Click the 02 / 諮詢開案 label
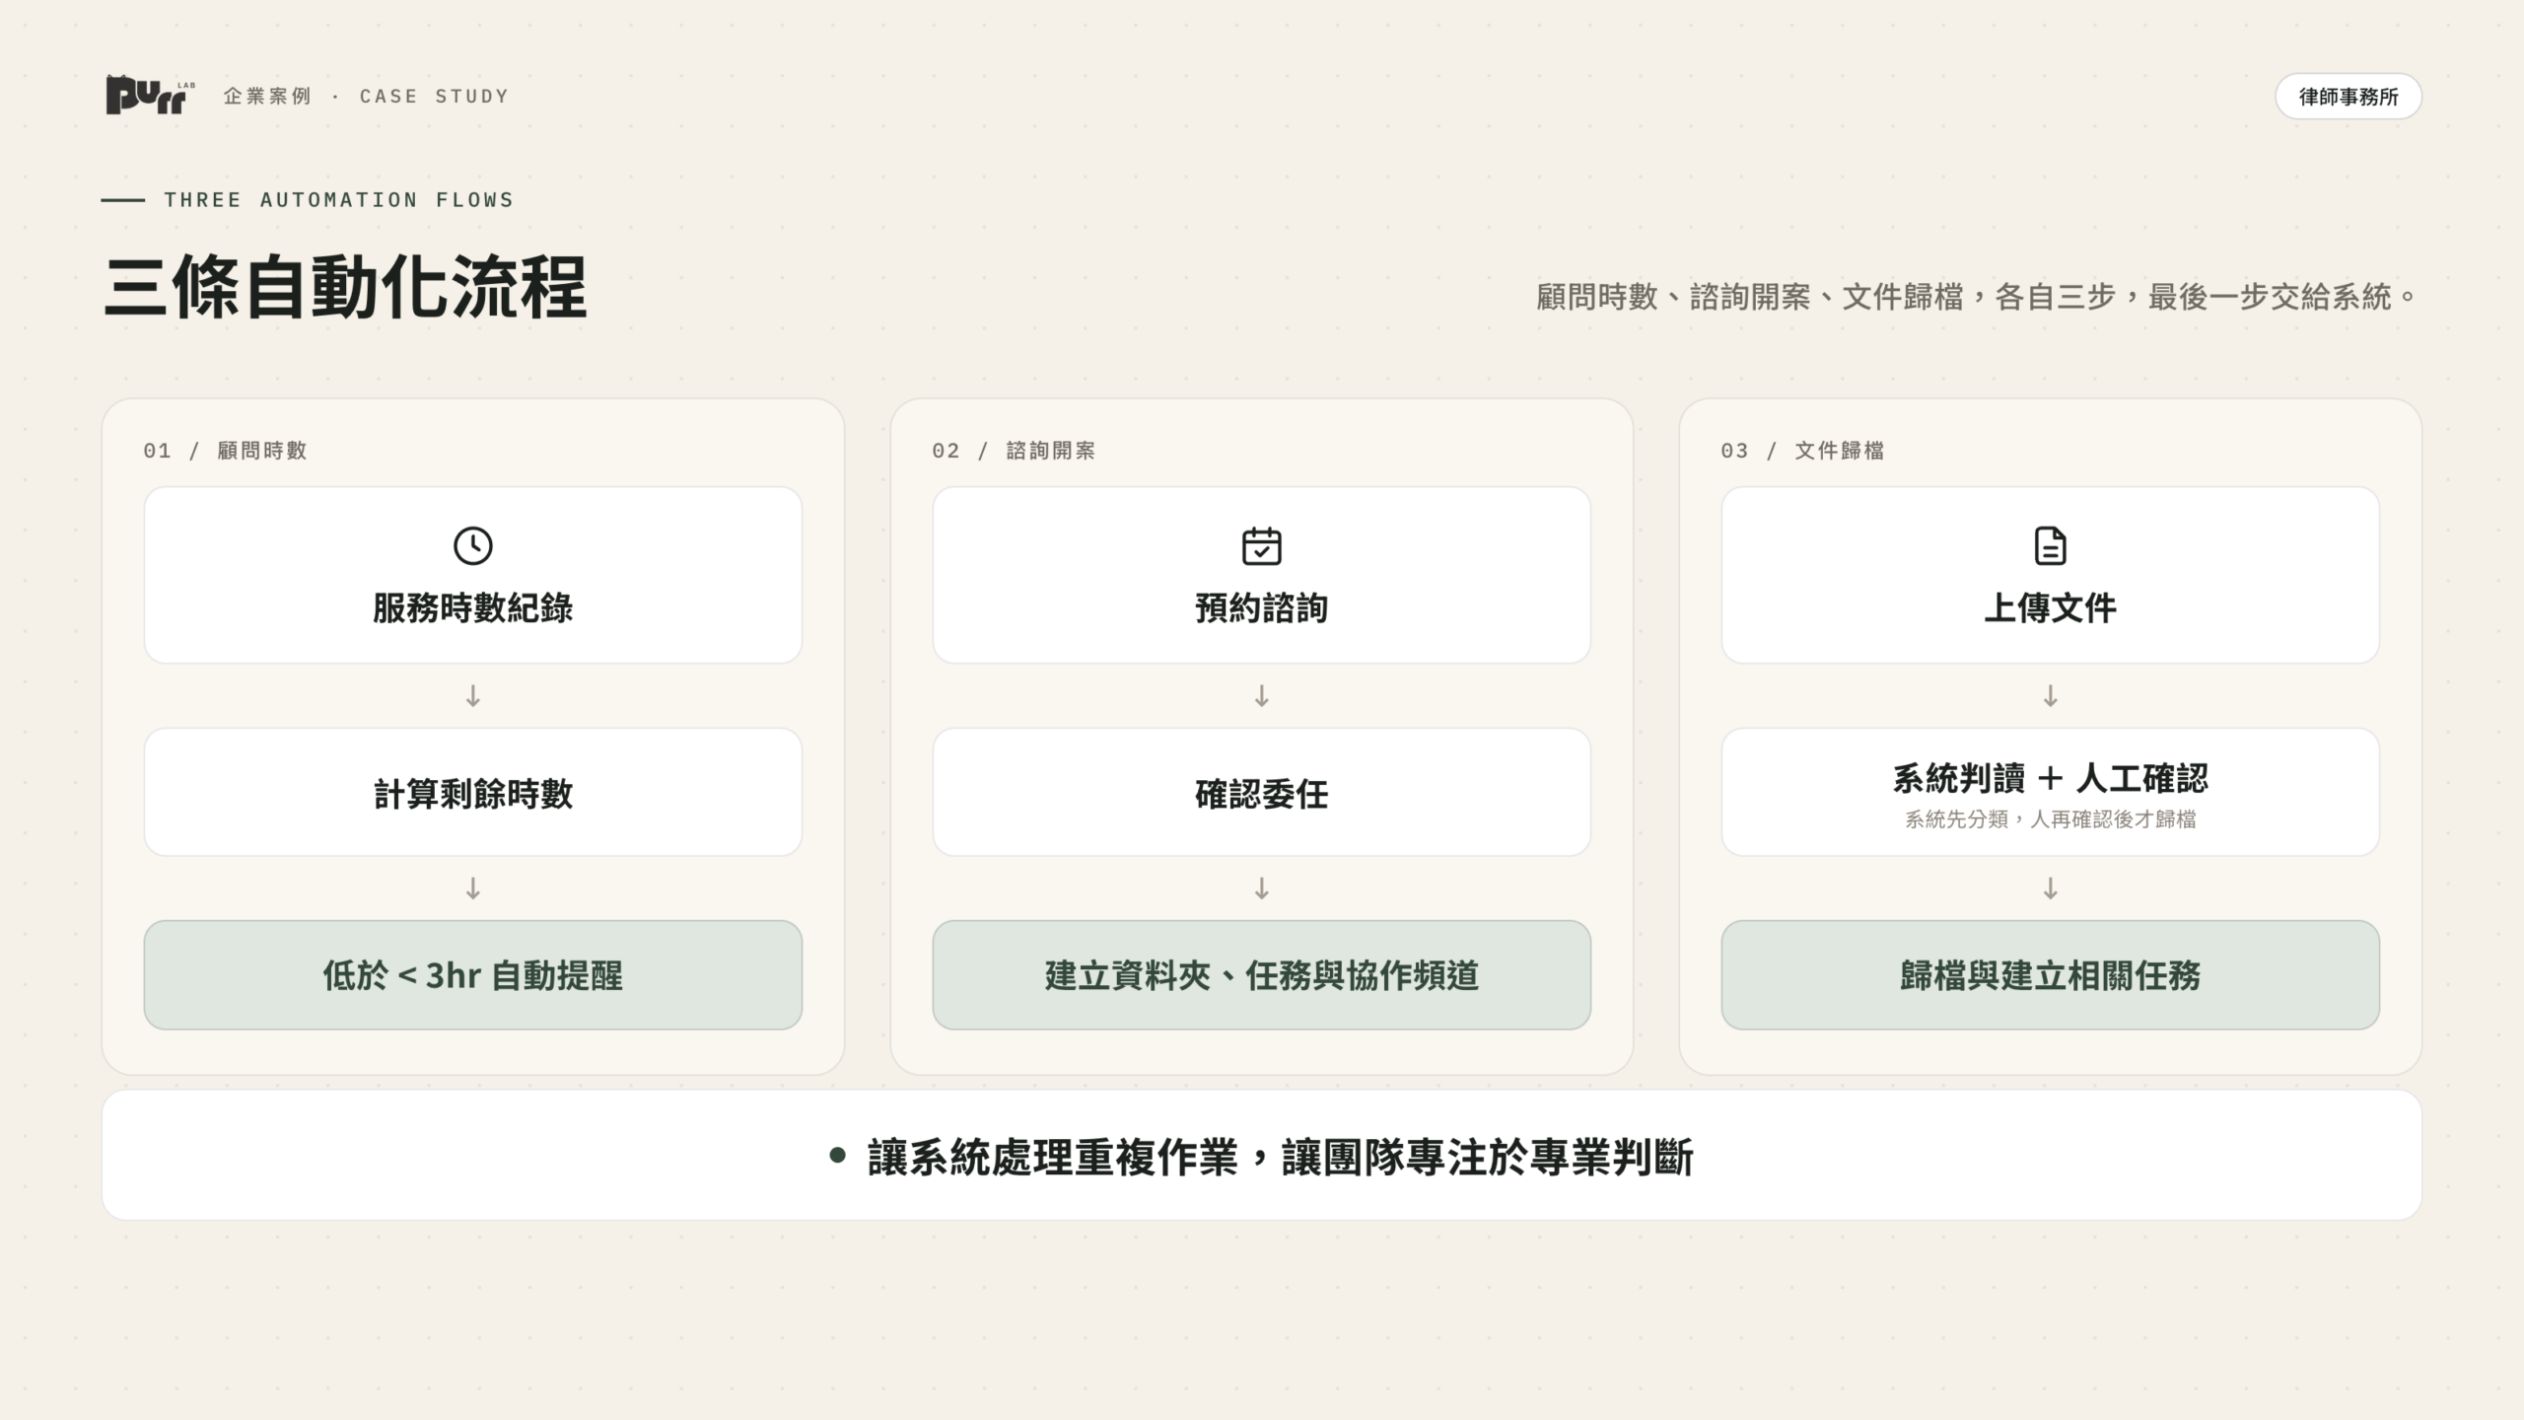Viewport: 2524px width, 1420px height. point(1015,451)
